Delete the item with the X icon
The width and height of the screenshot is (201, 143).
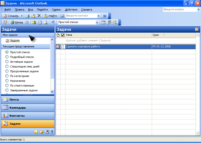[x=39, y=16]
